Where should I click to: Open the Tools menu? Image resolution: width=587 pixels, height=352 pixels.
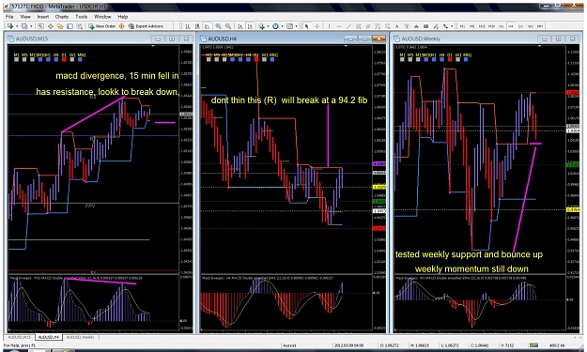coord(81,17)
